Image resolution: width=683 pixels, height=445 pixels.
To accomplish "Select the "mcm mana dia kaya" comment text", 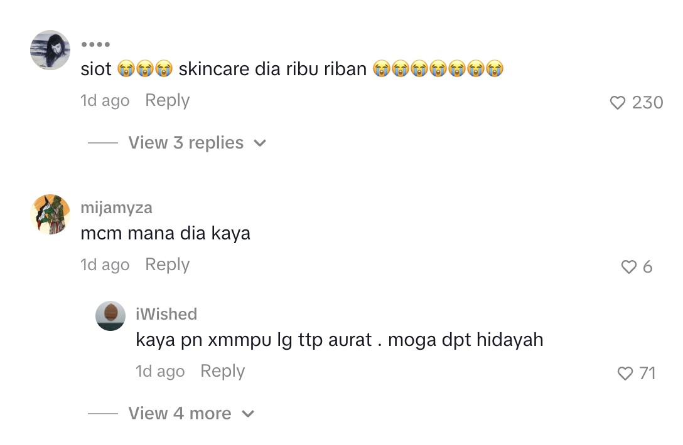I will coord(166,234).
